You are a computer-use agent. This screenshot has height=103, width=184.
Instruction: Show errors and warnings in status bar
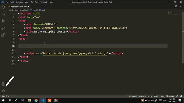tap(5, 96)
